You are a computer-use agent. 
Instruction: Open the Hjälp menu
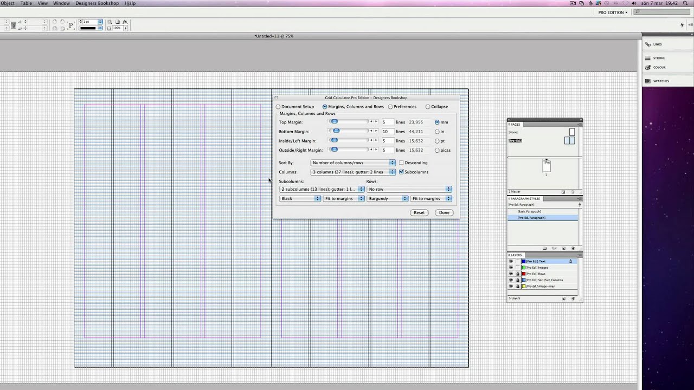[130, 3]
